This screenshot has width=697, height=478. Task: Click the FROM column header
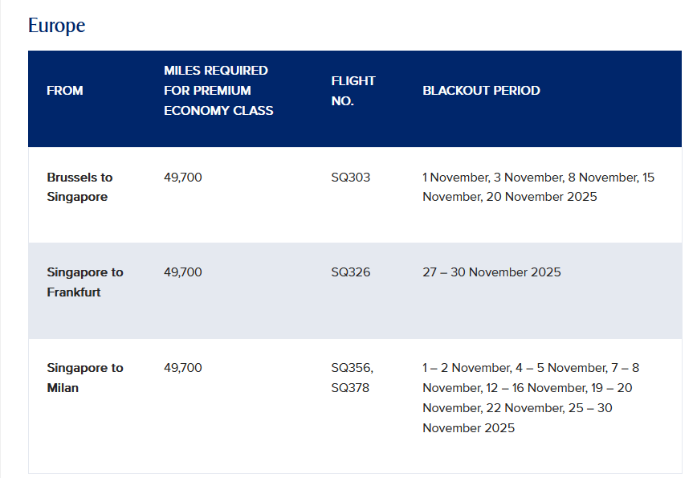65,91
